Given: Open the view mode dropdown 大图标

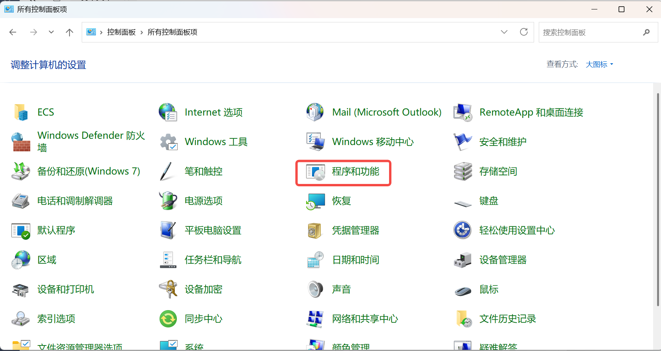Looking at the screenshot, I should (599, 64).
